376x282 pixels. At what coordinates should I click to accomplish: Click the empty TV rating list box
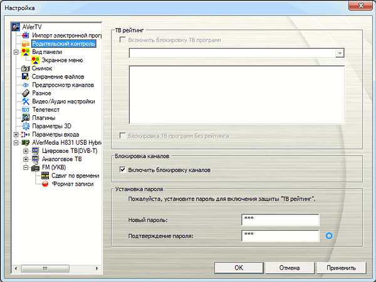pos(237,95)
